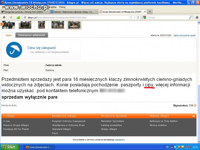Open Ciesz się zakupami link
This screenshot has height=150, width=200.
[x=42, y=48]
